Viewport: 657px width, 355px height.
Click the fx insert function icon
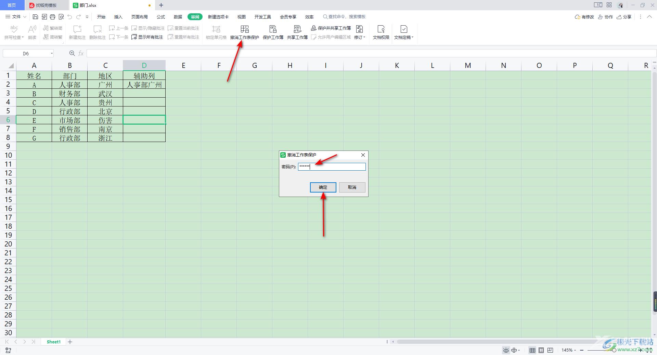point(81,53)
